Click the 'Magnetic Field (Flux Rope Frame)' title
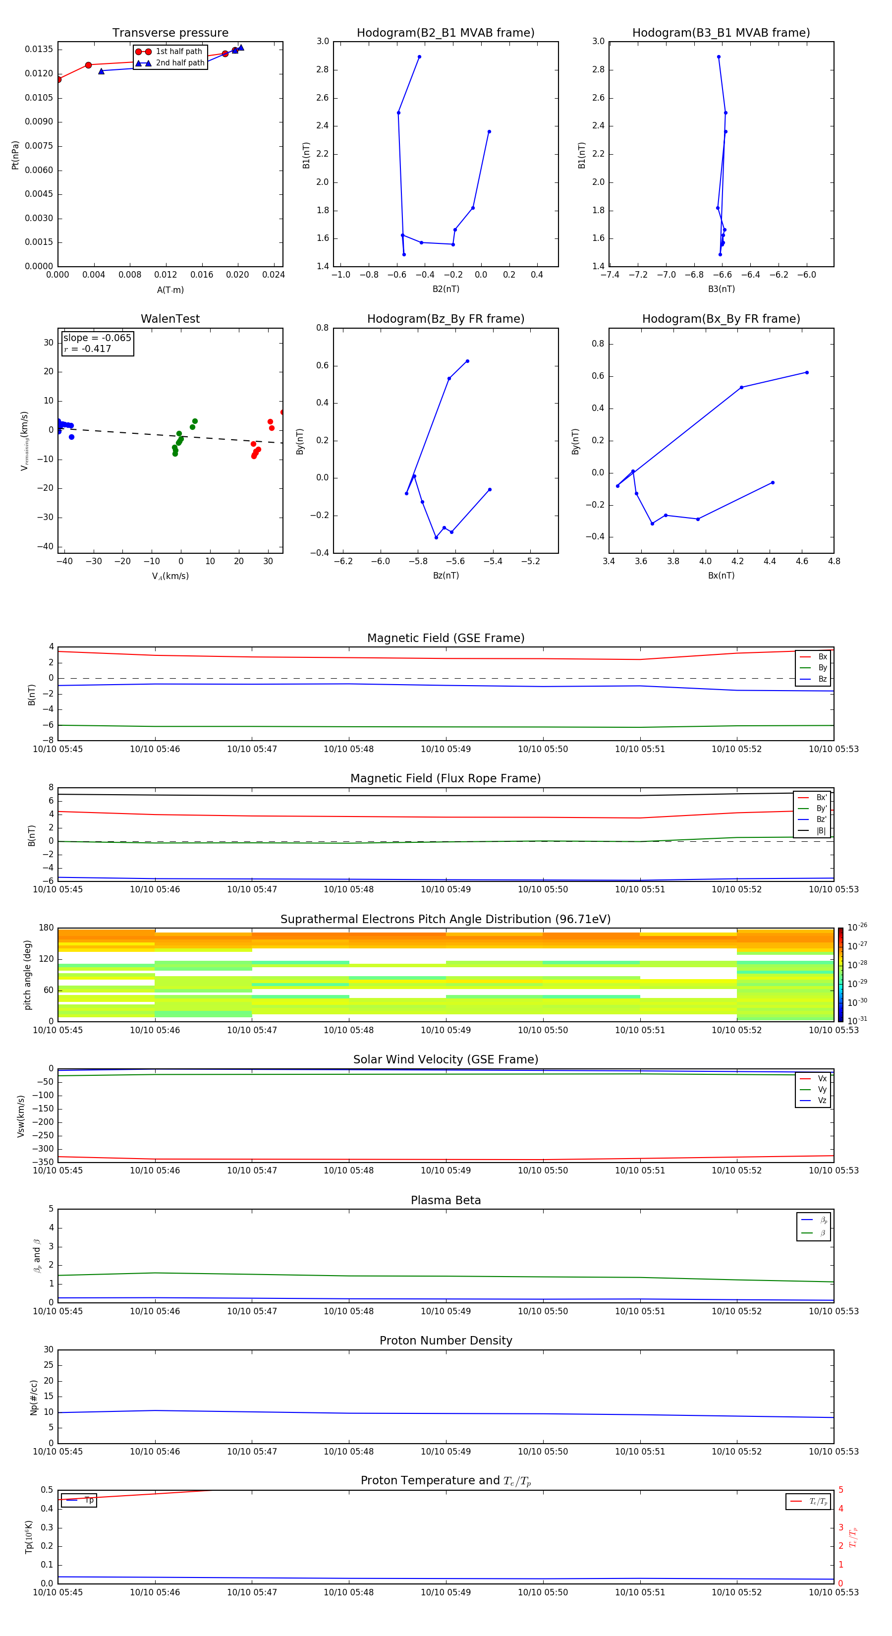Screen dimensions: 892x1636 pyautogui.click(x=446, y=779)
